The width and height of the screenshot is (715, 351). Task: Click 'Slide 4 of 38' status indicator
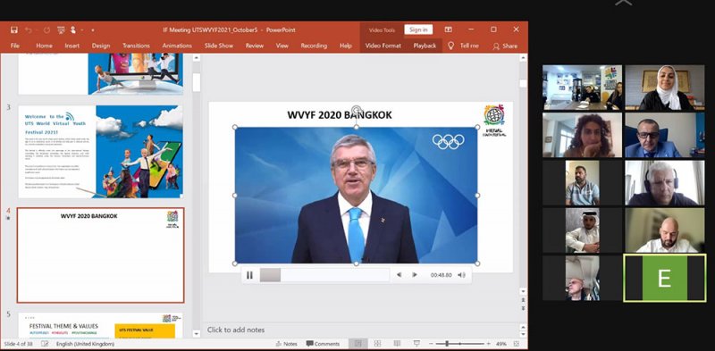[18, 344]
